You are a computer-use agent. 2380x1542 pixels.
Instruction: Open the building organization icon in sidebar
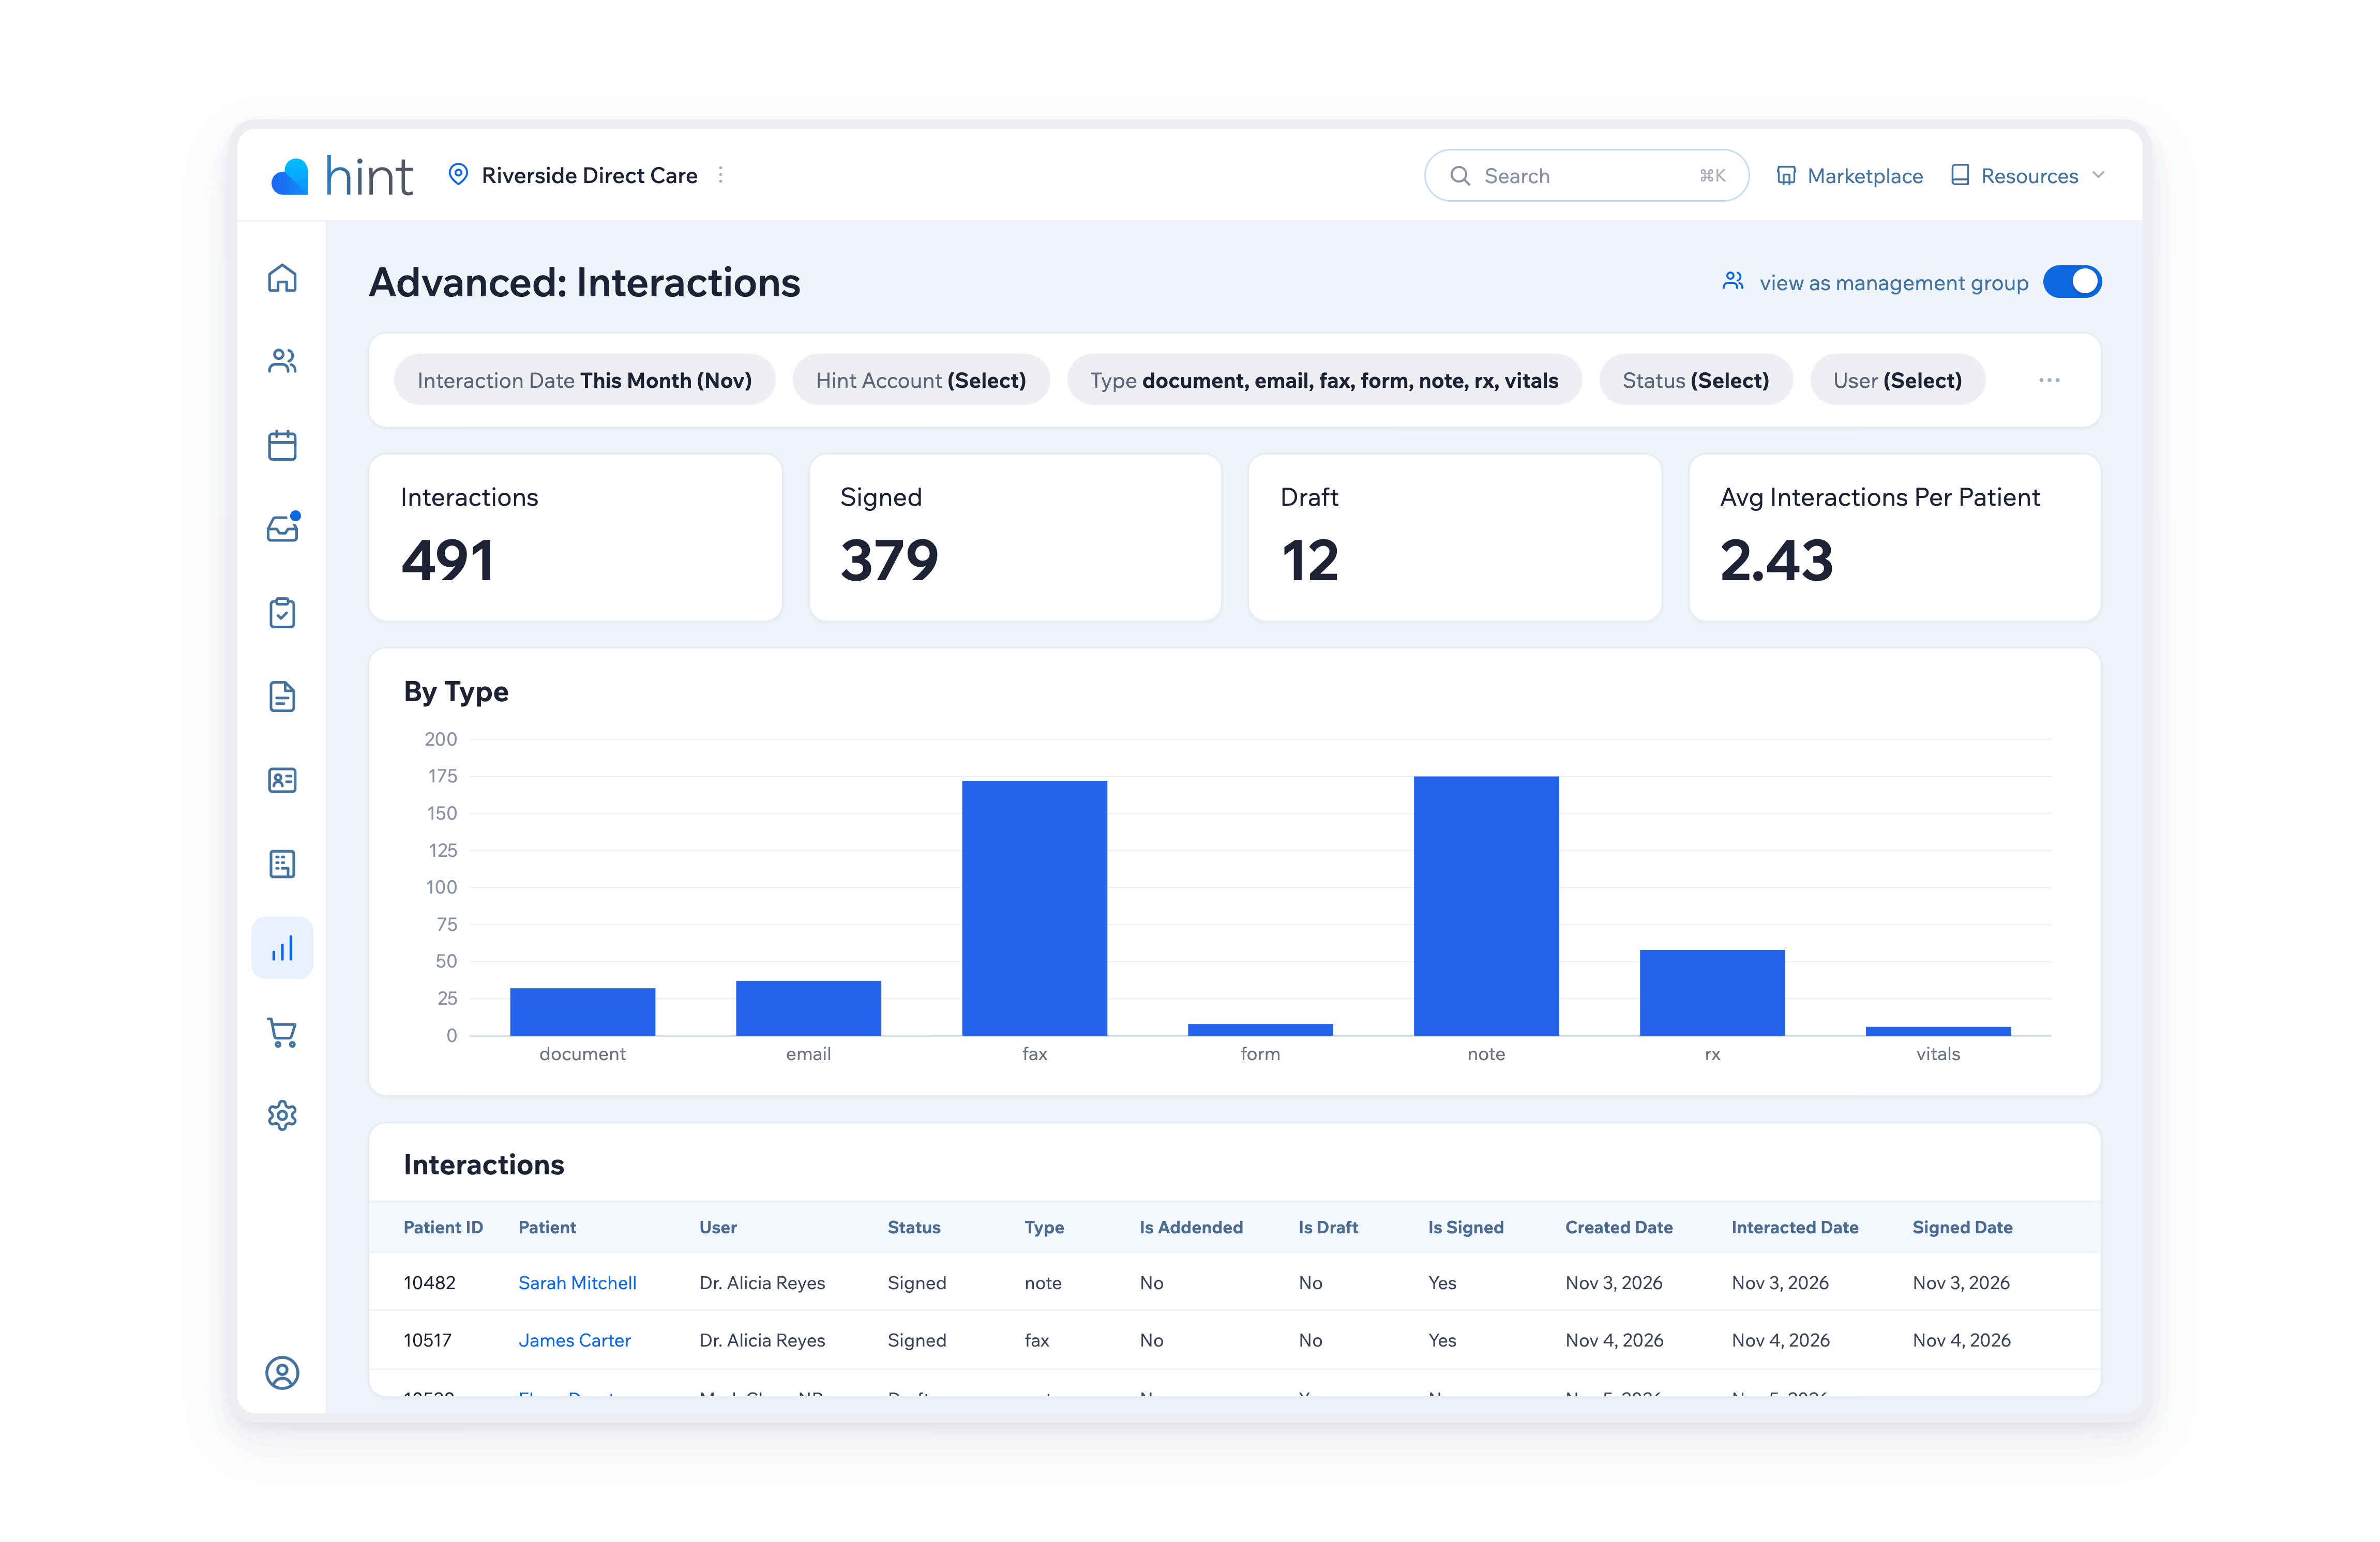click(x=282, y=864)
